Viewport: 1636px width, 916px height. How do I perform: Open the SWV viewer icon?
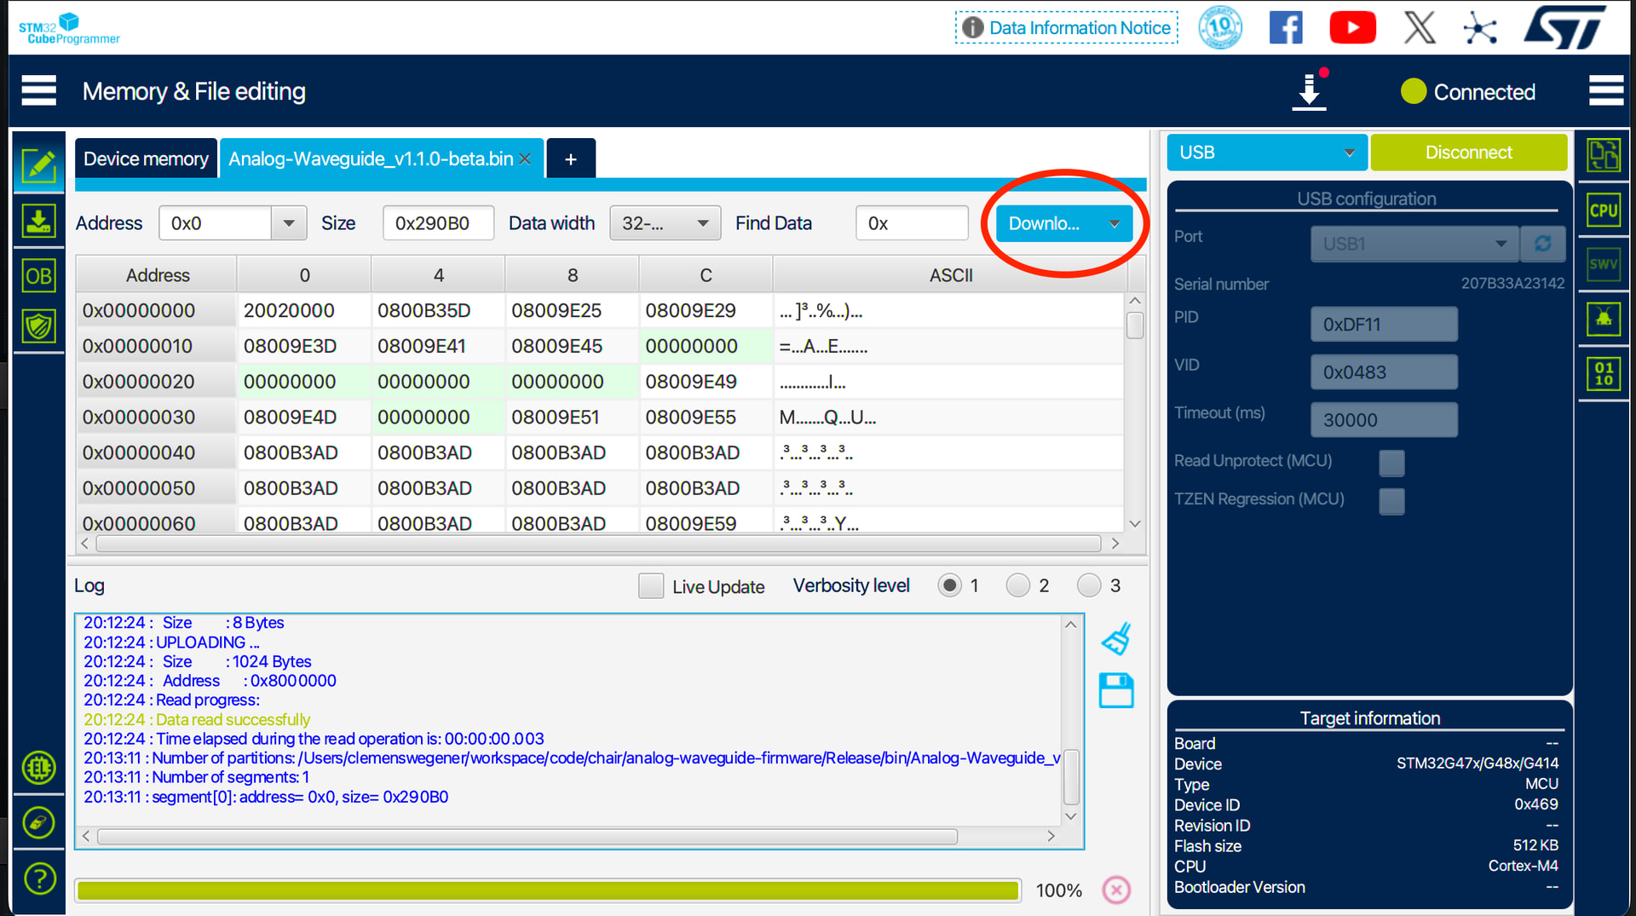[x=1603, y=264]
